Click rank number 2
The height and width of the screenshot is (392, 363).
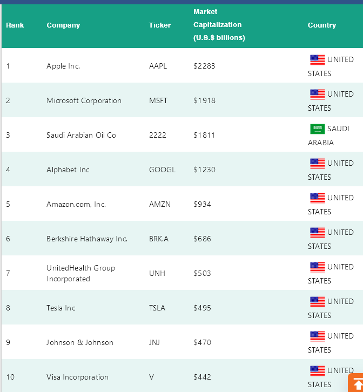[x=8, y=100]
